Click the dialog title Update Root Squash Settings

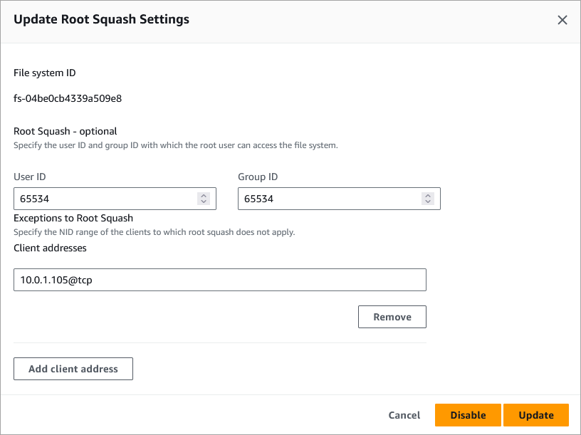point(101,19)
